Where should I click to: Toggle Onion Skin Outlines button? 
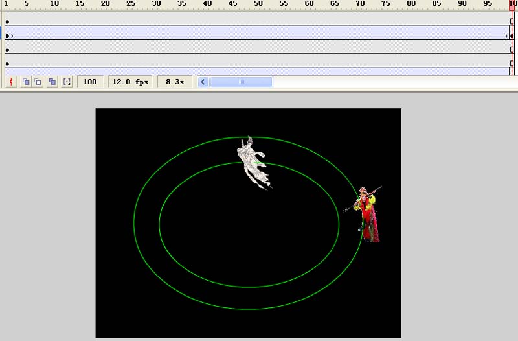38,82
